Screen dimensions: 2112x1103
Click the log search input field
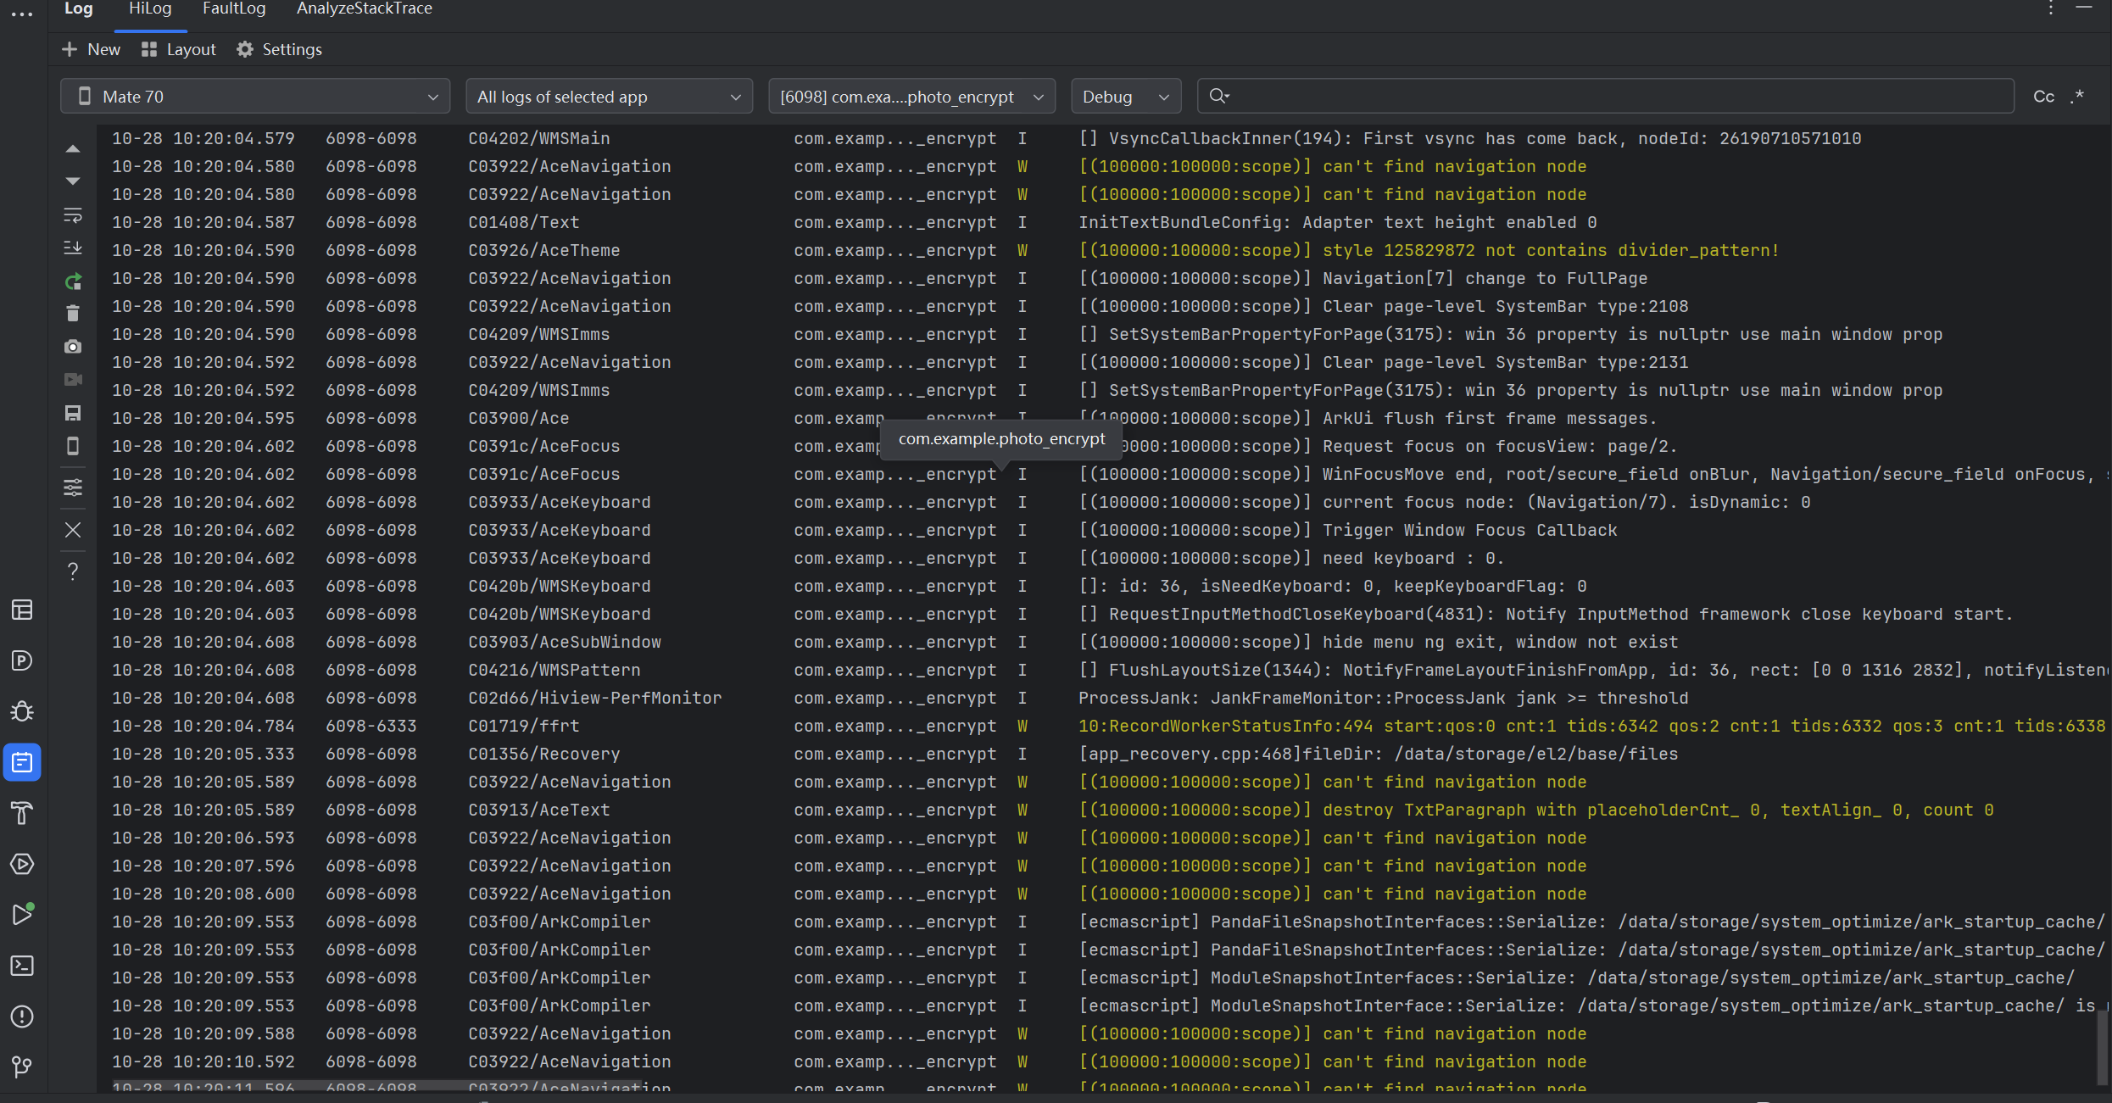click(1611, 97)
